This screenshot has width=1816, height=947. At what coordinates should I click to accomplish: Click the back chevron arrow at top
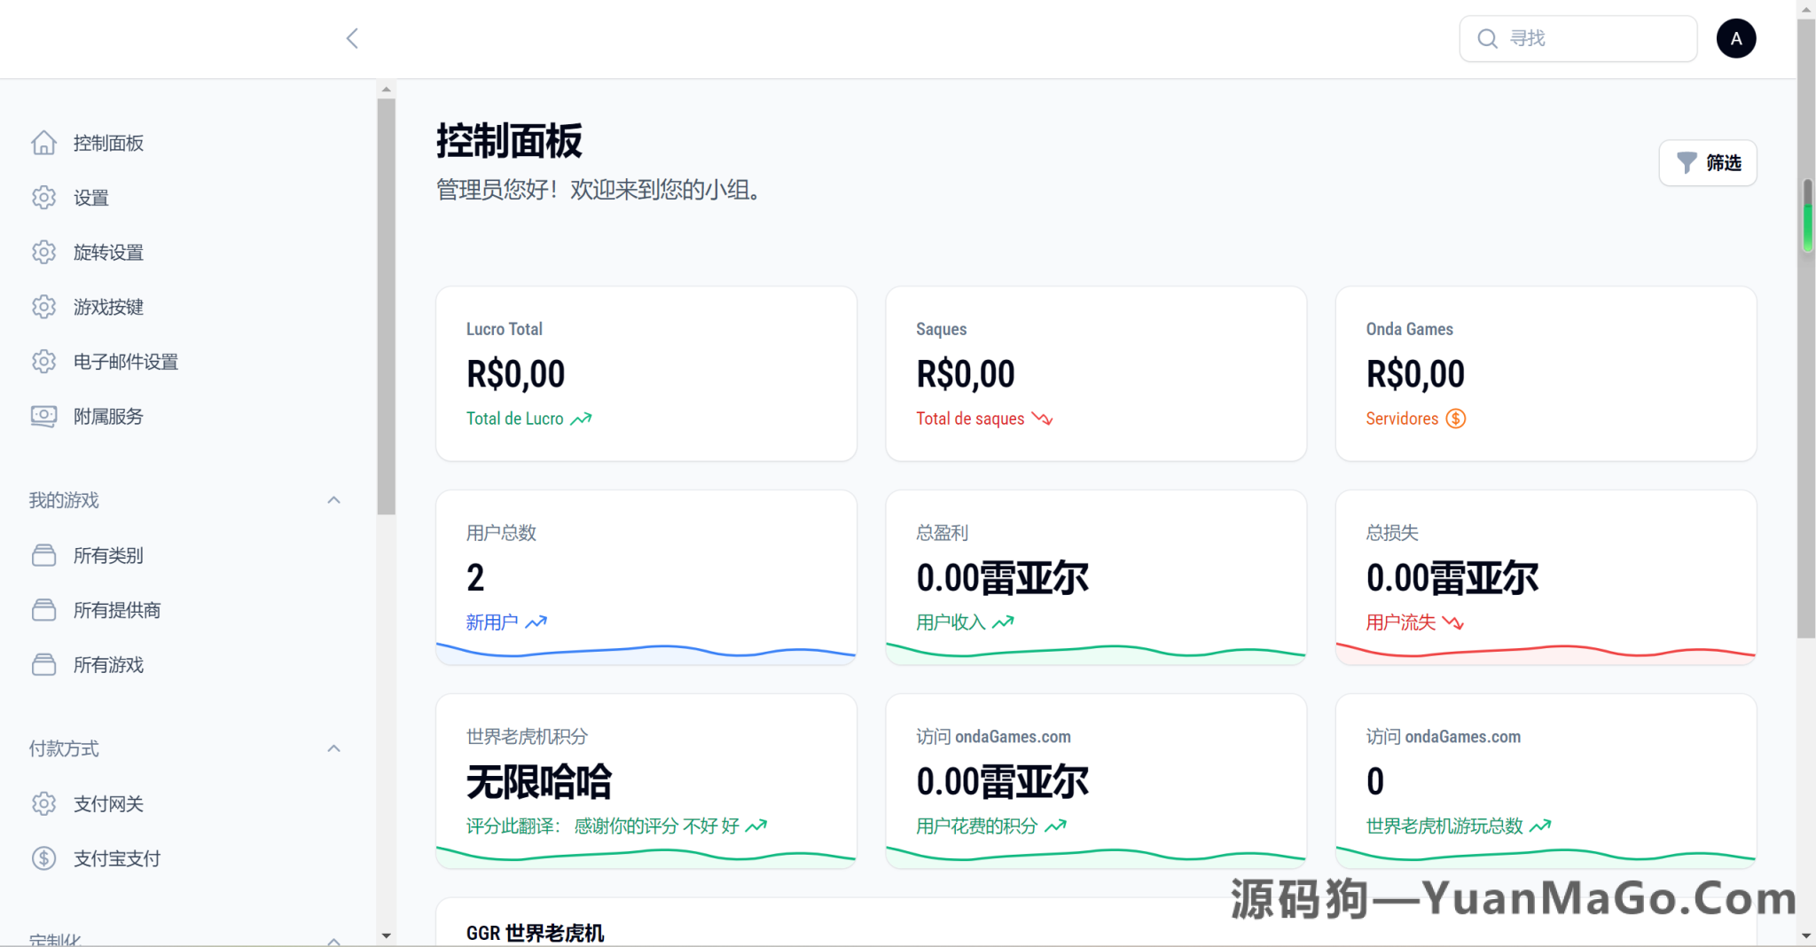tap(352, 38)
